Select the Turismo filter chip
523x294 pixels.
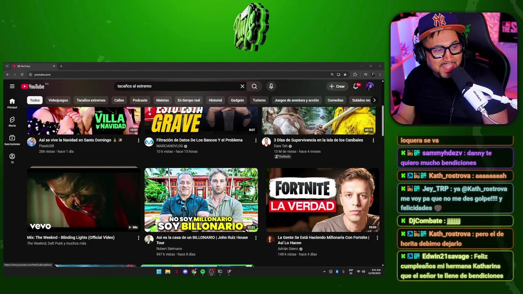pyautogui.click(x=259, y=100)
